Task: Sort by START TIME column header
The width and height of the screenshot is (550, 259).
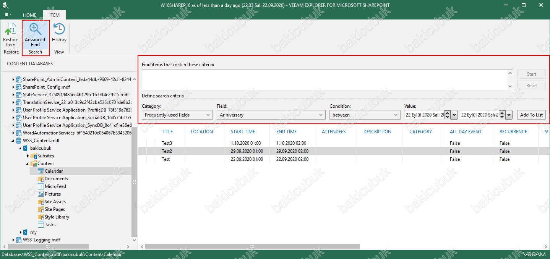Action: [243, 132]
